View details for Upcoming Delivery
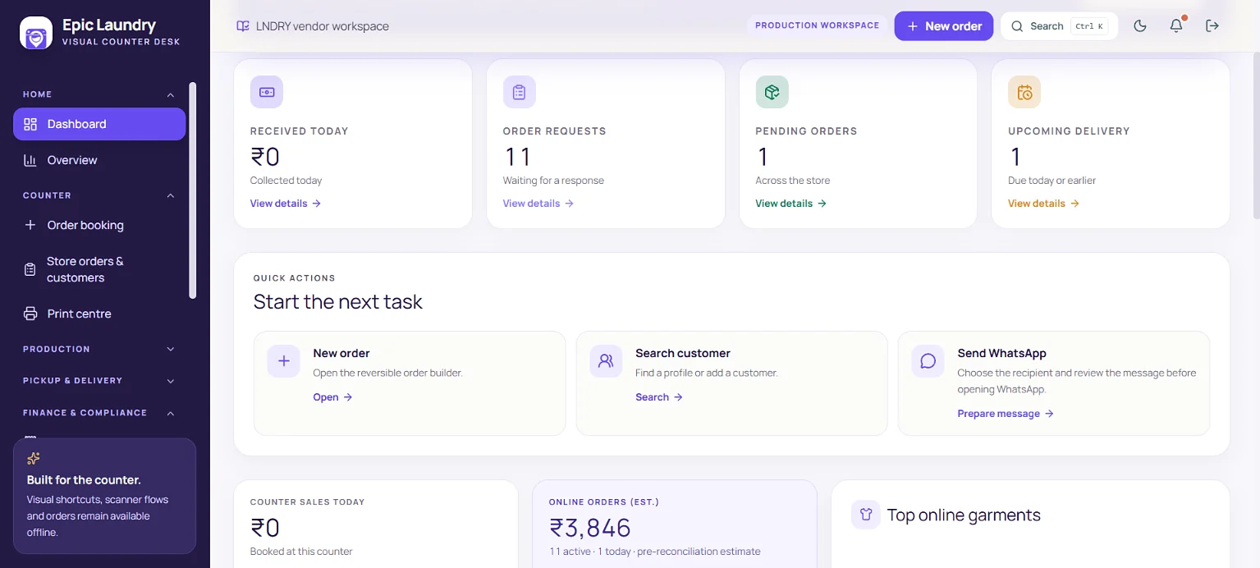This screenshot has width=1260, height=568. [x=1044, y=204]
